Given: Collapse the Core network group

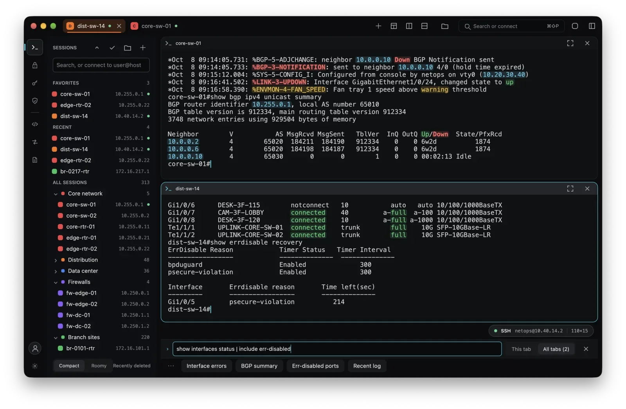Looking at the screenshot, I should [56, 194].
